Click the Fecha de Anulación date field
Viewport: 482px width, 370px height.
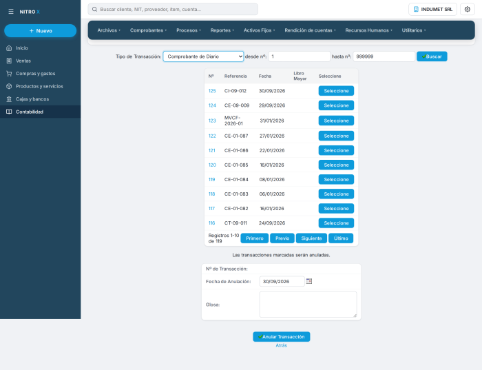[x=282, y=281]
